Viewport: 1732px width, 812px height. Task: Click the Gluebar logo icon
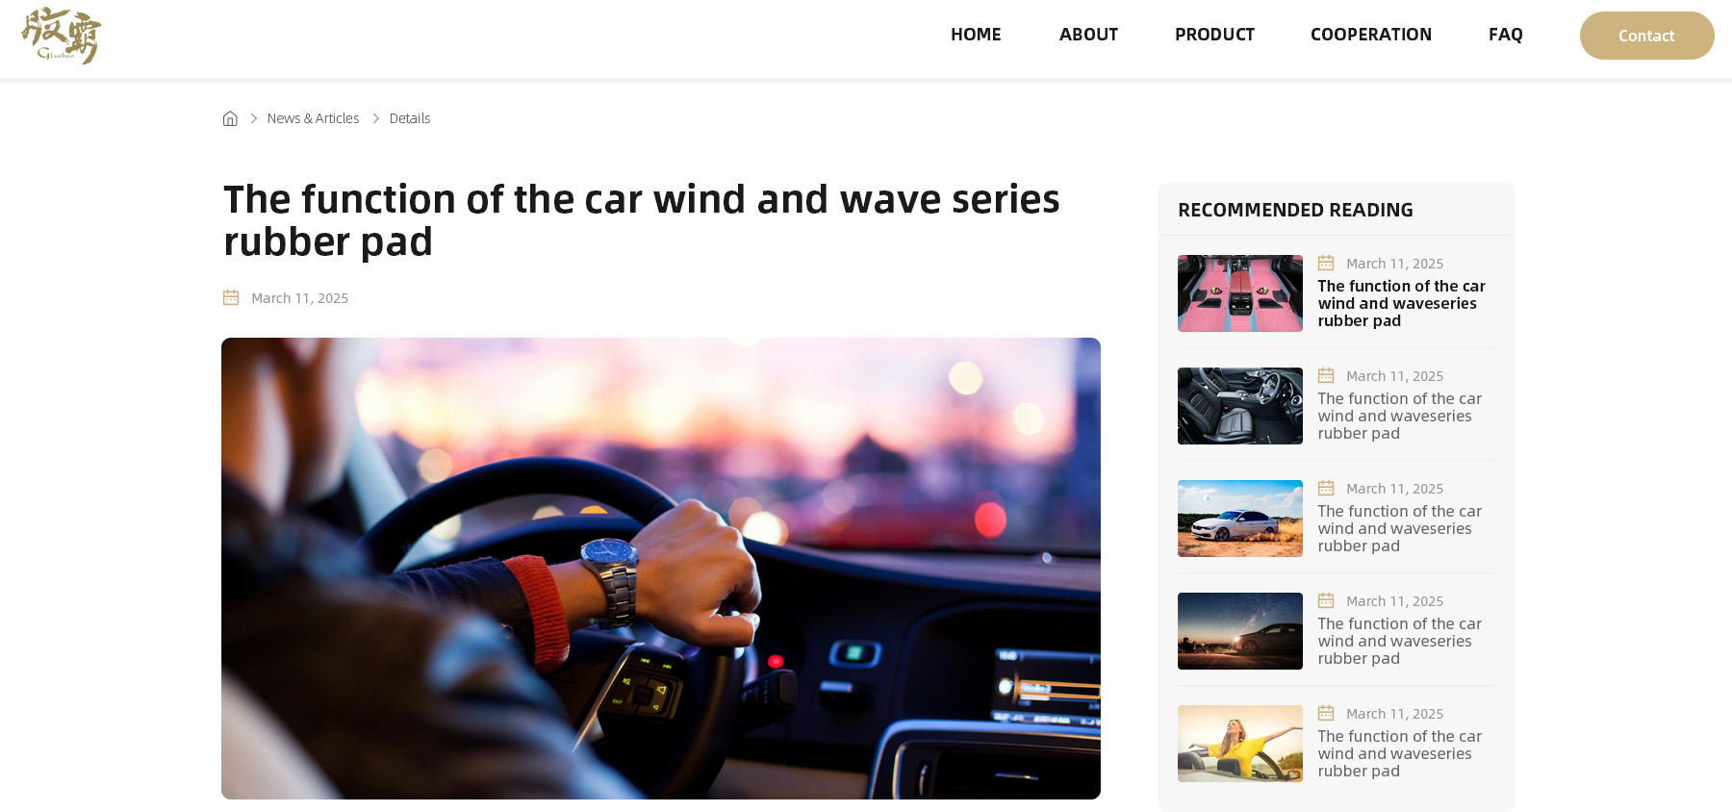click(x=62, y=36)
